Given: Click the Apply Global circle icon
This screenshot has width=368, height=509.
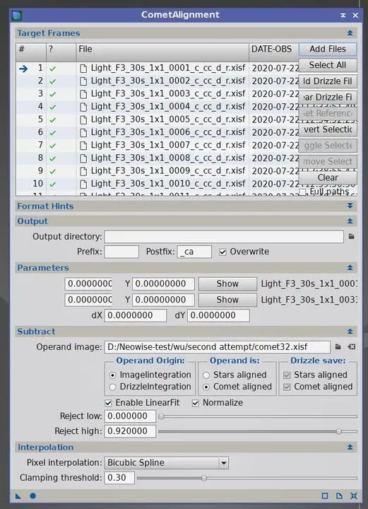Looking at the screenshot, I should [x=32, y=496].
